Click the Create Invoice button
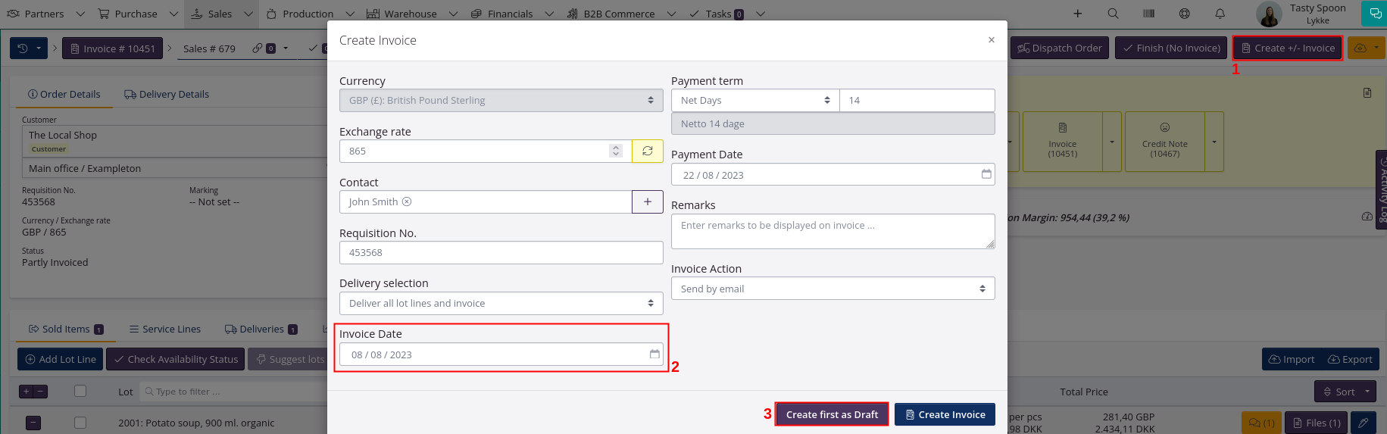The height and width of the screenshot is (434, 1387). pos(945,414)
